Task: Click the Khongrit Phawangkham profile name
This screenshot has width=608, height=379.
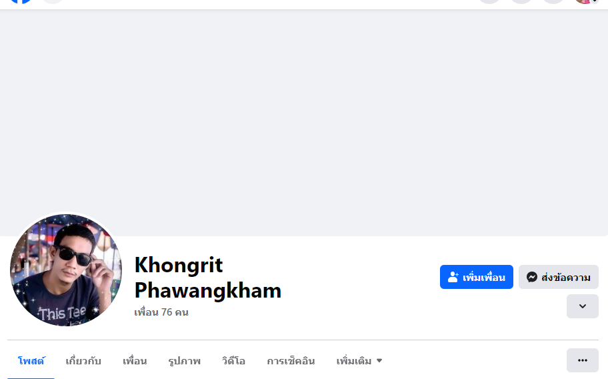Action: 208,278
